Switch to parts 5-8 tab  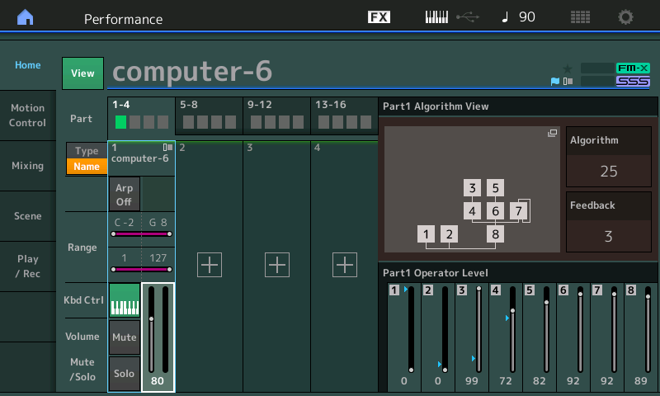click(209, 116)
